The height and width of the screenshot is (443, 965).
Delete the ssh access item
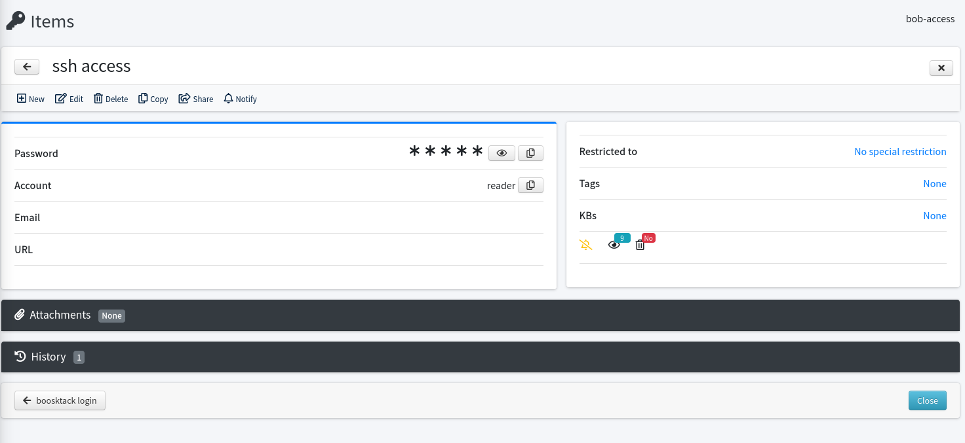coord(110,99)
